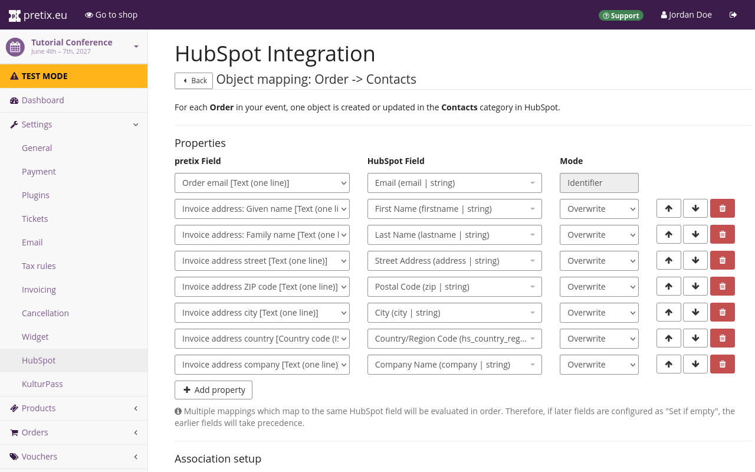Open the Mode dropdown for First Name
This screenshot has width=755, height=472.
(599, 209)
